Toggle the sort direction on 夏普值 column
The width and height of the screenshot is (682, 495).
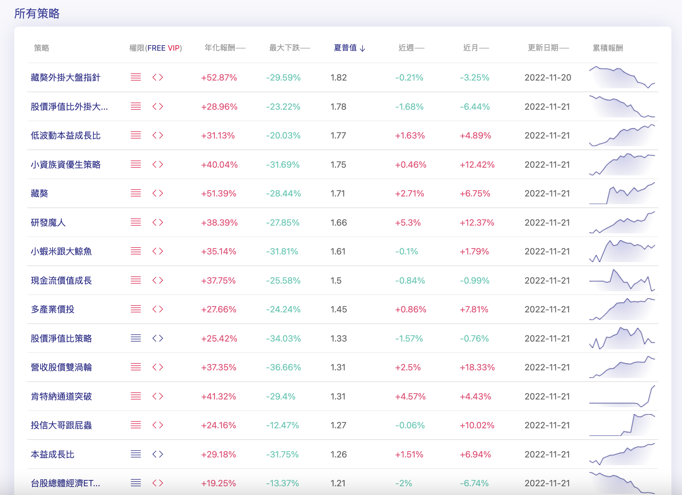coord(348,48)
